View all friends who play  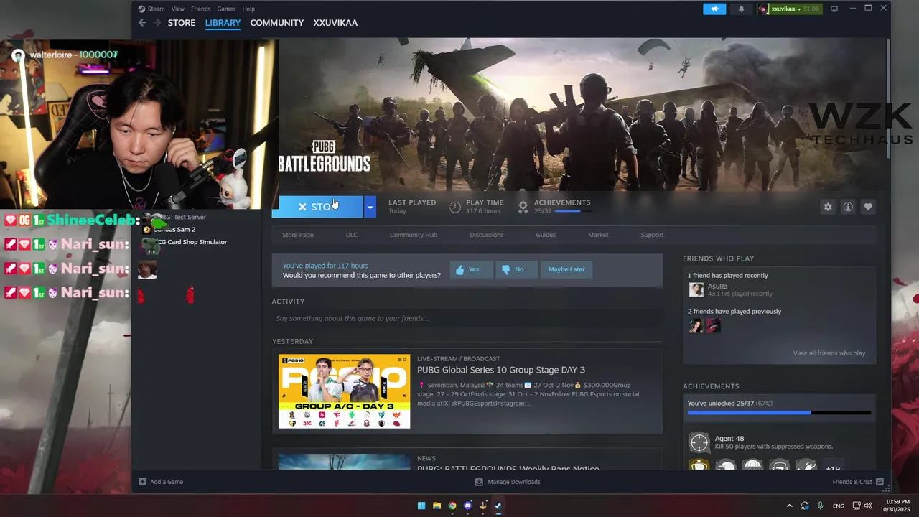click(x=829, y=353)
